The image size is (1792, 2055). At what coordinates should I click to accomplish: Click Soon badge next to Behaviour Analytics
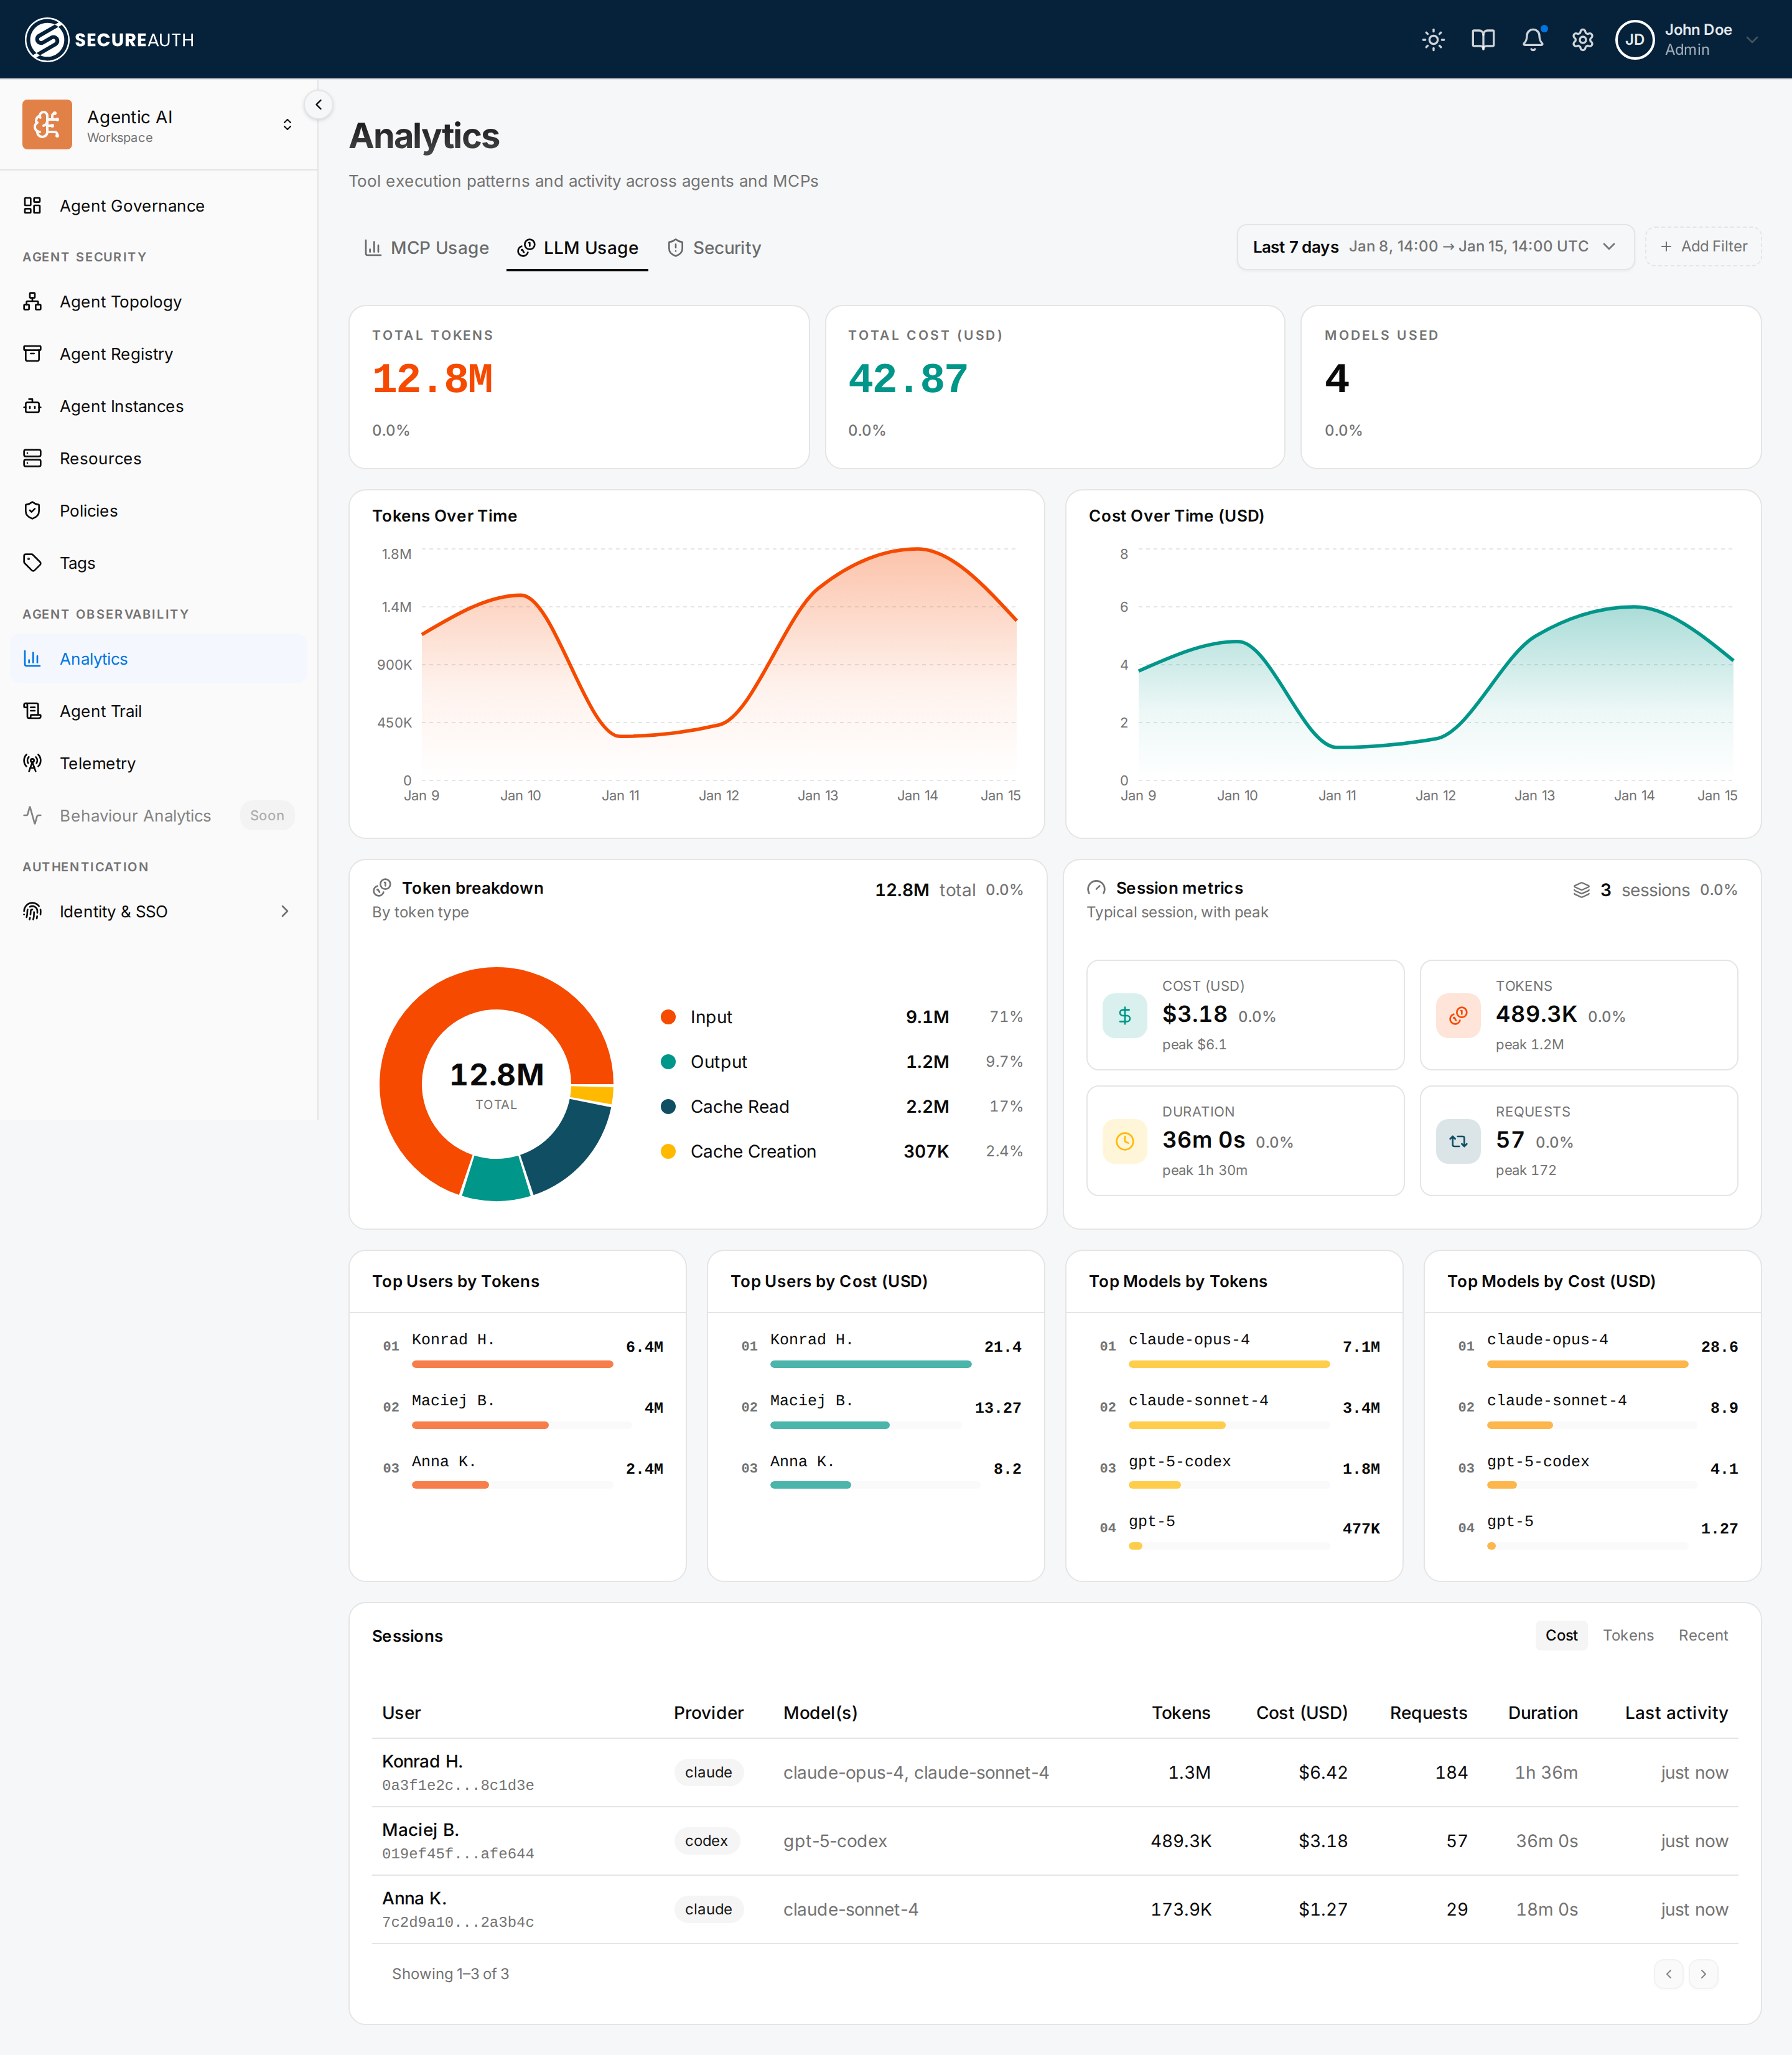coord(267,815)
